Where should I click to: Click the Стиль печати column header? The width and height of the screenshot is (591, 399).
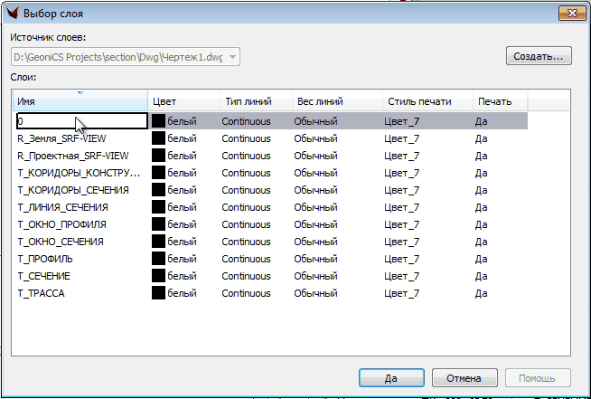pos(427,101)
